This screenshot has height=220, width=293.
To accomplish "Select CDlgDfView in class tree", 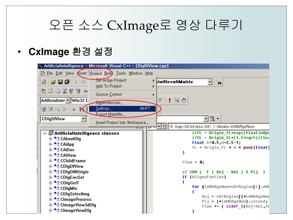I will [72, 166].
